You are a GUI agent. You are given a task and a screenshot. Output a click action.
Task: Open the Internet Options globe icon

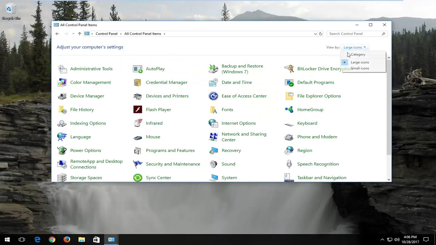coord(213,123)
